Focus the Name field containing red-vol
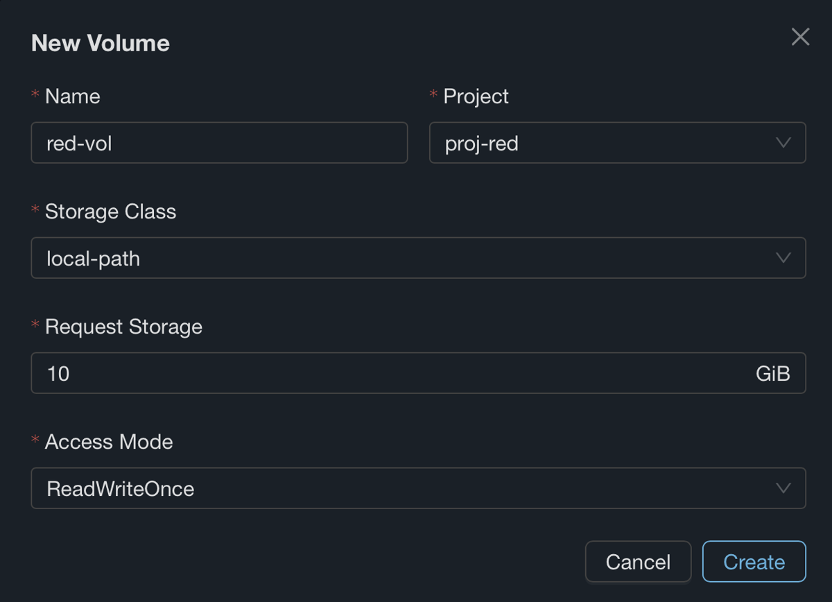The width and height of the screenshot is (832, 602). click(219, 143)
